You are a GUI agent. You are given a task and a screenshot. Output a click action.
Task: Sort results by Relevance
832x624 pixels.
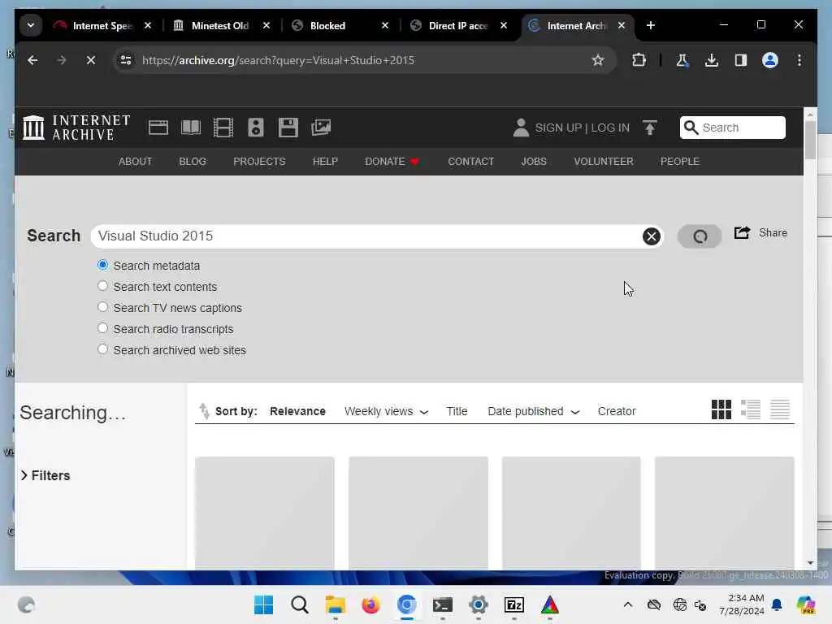click(297, 411)
